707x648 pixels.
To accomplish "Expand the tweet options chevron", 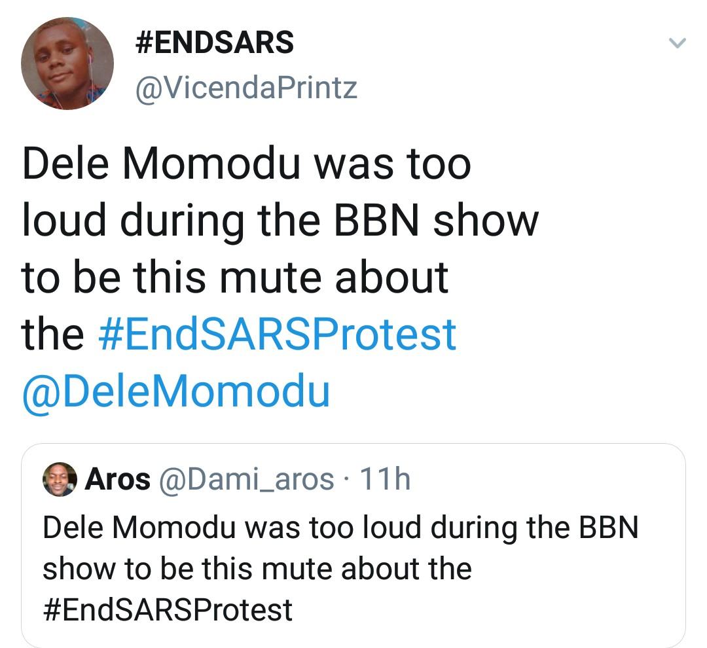I will [x=677, y=43].
